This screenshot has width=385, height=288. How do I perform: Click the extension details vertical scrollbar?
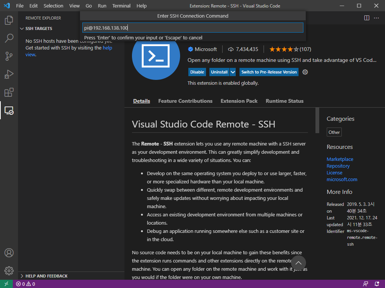tap(317, 120)
